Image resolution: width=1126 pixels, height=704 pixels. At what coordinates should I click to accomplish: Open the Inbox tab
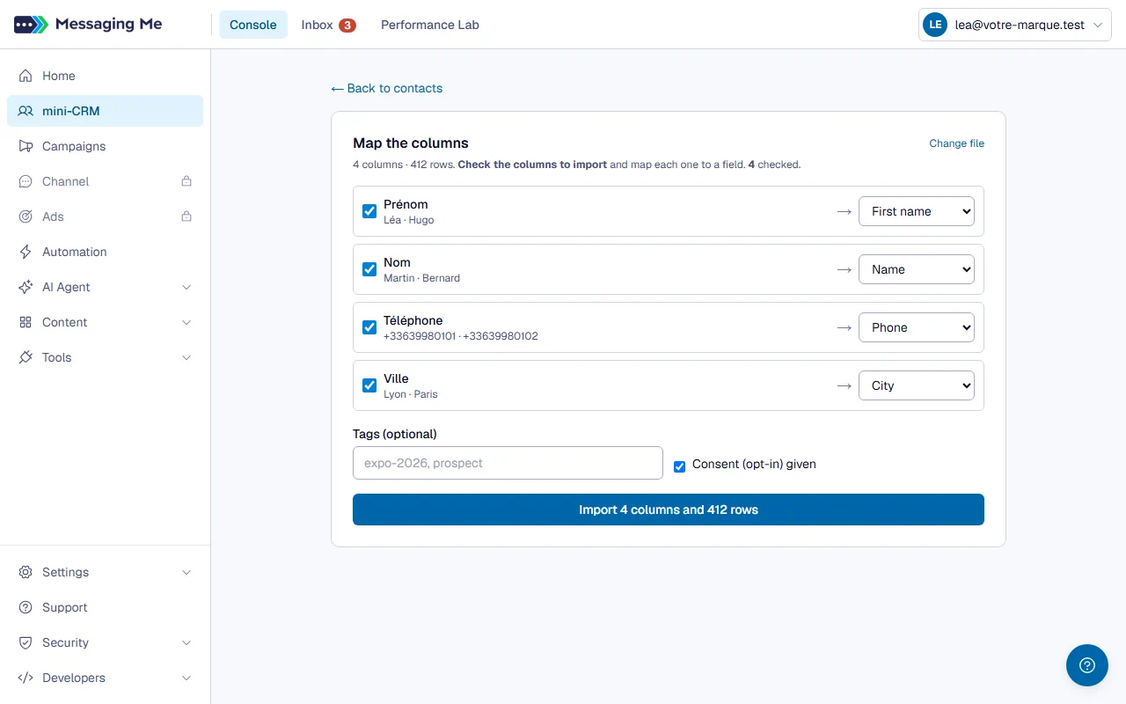(328, 25)
